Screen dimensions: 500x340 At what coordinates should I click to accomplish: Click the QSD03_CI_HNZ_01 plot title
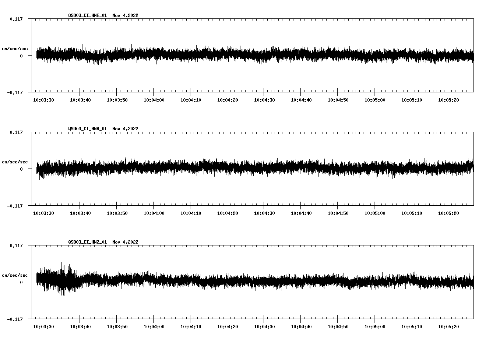point(103,242)
